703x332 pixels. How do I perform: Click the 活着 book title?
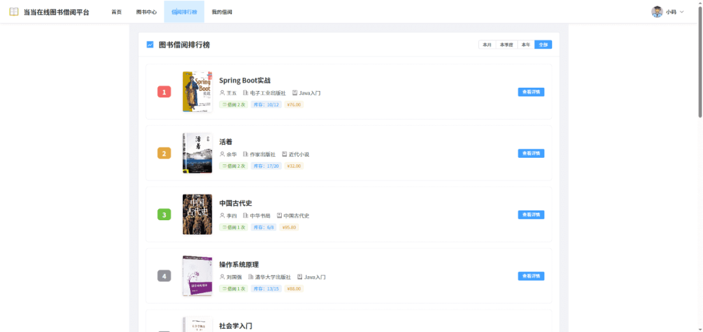pyautogui.click(x=225, y=142)
